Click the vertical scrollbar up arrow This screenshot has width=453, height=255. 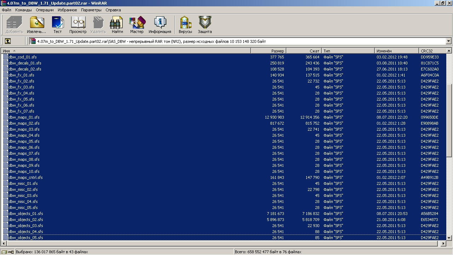click(x=449, y=51)
